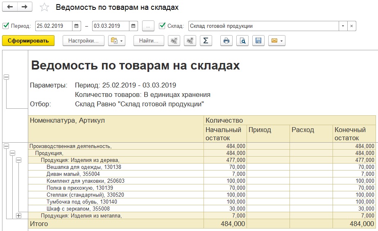Collapse the Продукция group
Screen dimensions: 378x231
(13, 153)
